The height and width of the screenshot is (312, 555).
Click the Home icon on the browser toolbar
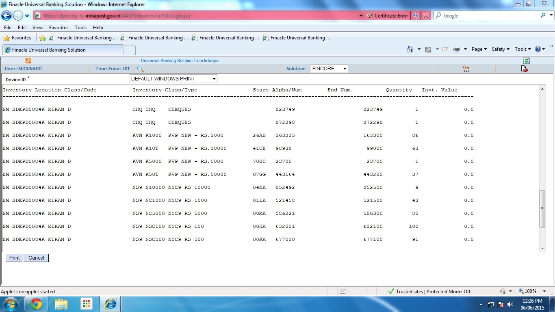[411, 49]
